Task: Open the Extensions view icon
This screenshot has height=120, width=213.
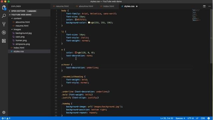Action: [x=4, y=41]
